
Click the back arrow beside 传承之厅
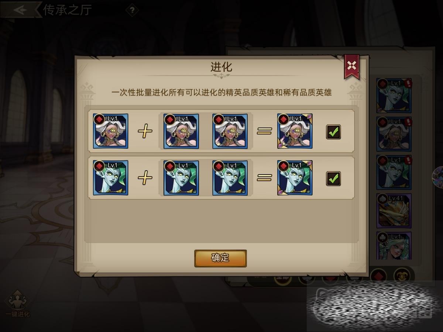pos(20,10)
